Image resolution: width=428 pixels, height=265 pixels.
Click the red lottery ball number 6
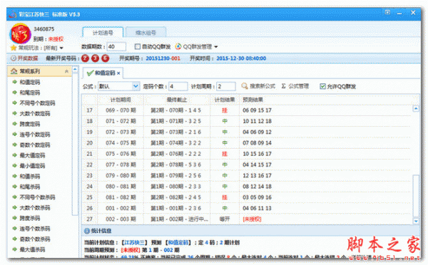pyautogui.click(x=105, y=58)
